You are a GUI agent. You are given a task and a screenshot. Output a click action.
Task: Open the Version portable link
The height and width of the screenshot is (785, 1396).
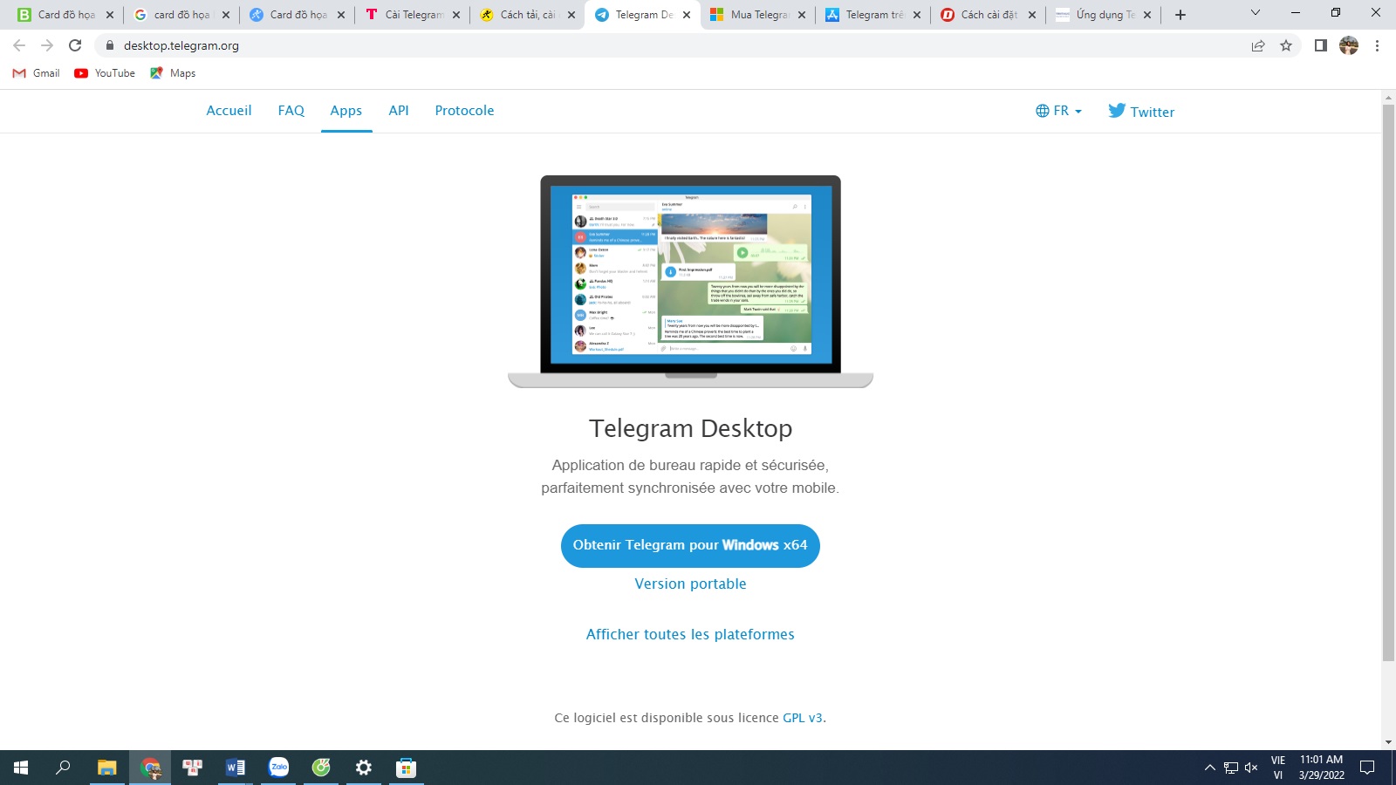[x=690, y=584]
